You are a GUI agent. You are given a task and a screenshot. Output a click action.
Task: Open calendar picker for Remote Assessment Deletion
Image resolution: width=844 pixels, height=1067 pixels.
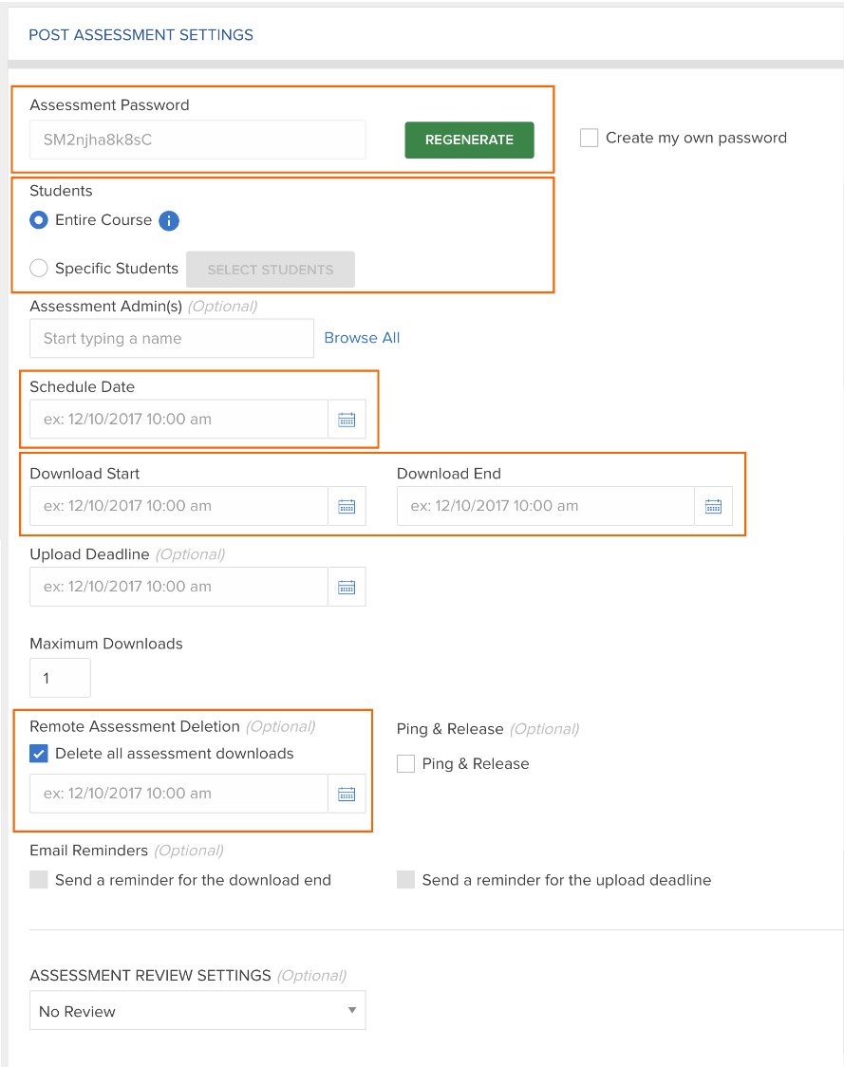pos(347,794)
